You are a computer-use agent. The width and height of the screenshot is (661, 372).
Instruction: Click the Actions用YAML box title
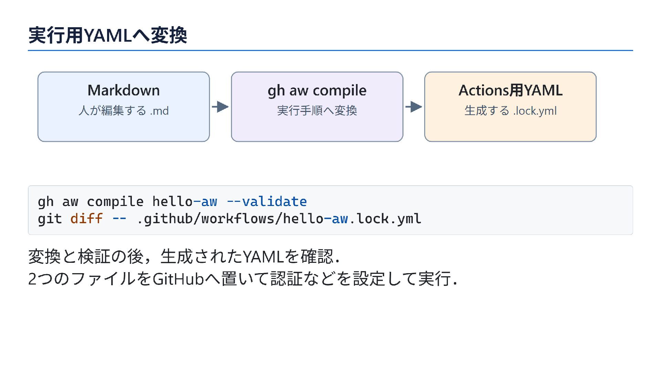coord(511,90)
